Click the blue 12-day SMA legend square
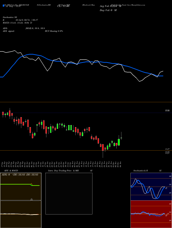The width and height of the screenshot is (172, 228). (3, 6)
